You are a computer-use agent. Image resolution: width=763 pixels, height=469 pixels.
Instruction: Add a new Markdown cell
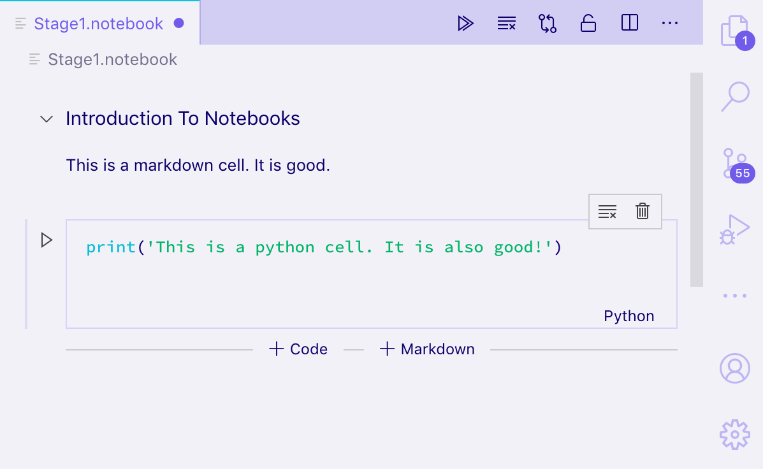pyautogui.click(x=426, y=349)
